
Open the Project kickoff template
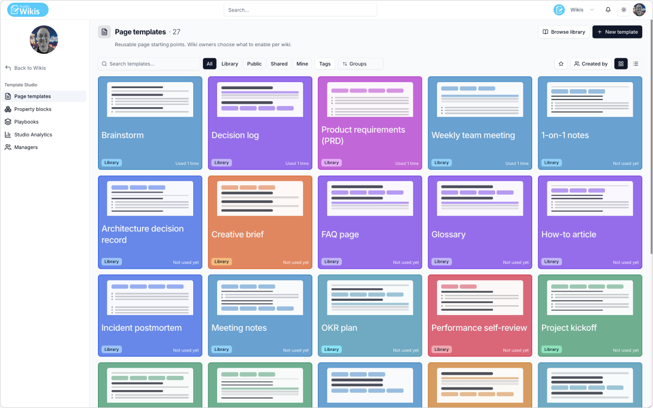click(590, 316)
